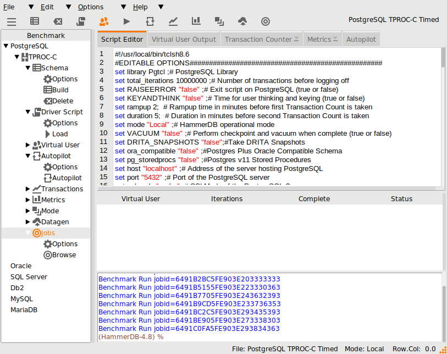This screenshot has width=447, height=354.
Task: Click the run play toolbar icon
Action: pyautogui.click(x=127, y=21)
